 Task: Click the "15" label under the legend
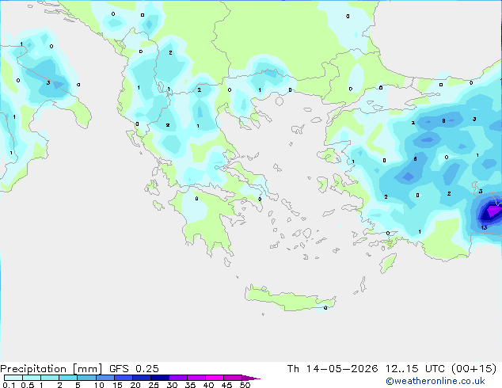coord(117,385)
